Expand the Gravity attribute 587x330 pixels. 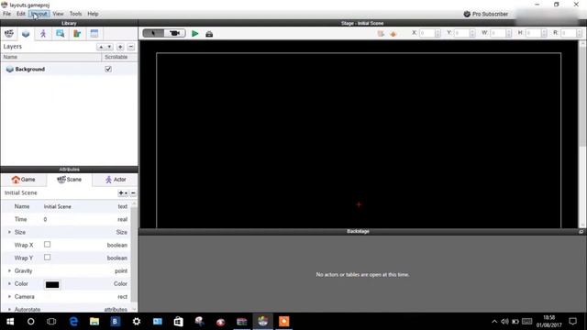tap(9, 270)
